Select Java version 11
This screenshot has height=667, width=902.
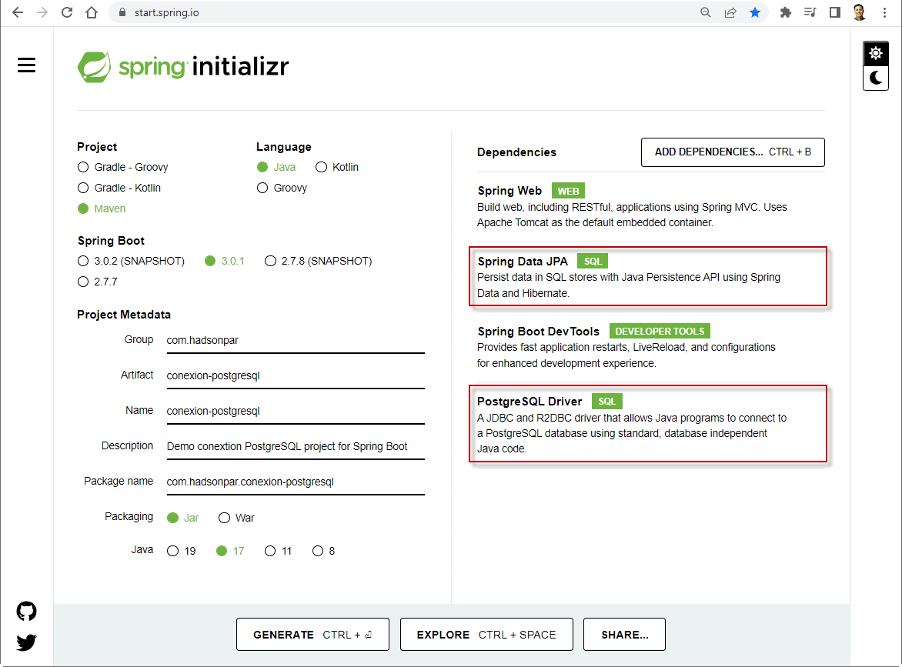278,551
